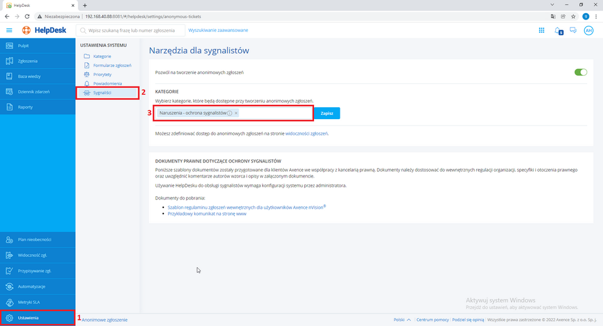Open Chrome's three-dot menu
603x326 pixels.
pyautogui.click(x=596, y=16)
